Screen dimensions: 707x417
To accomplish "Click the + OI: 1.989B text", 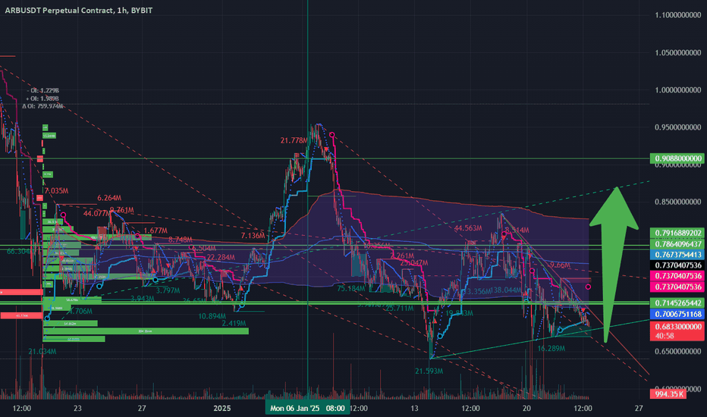I will click(42, 99).
